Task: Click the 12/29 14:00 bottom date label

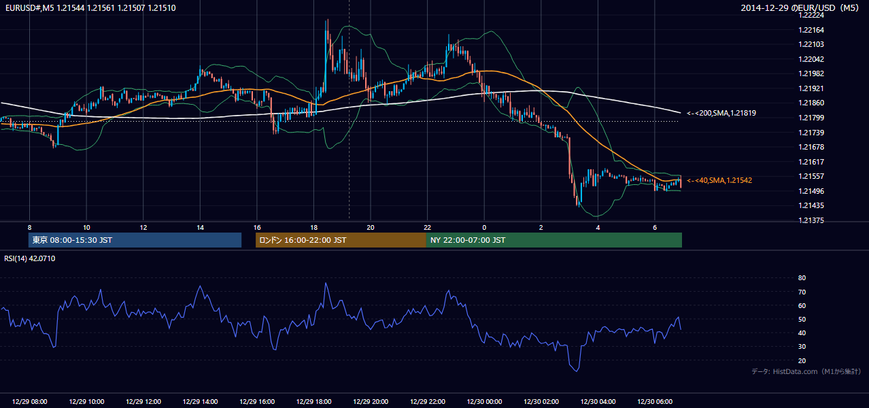Action: [200, 402]
